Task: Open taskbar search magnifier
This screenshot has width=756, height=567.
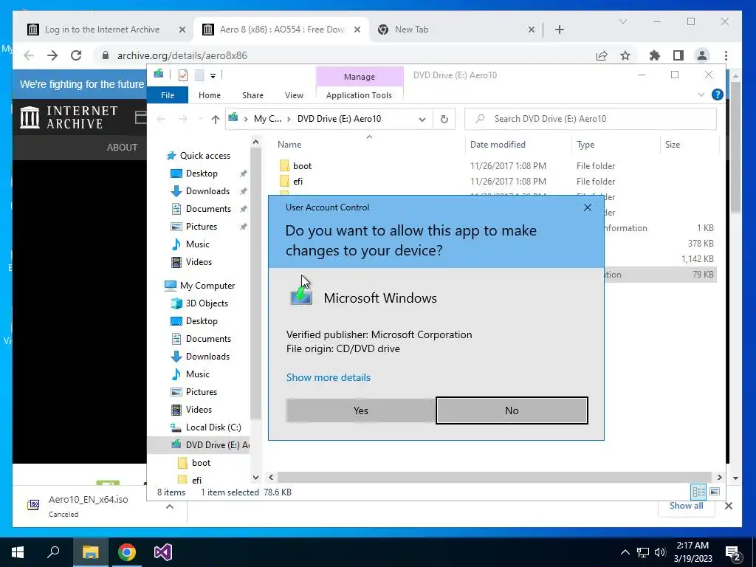Action: (53, 552)
